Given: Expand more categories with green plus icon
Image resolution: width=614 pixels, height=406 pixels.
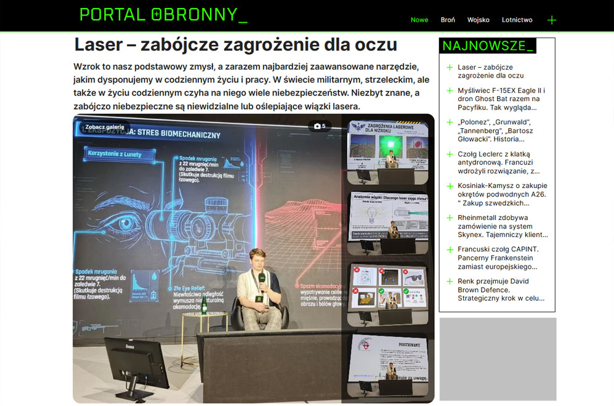Looking at the screenshot, I should [552, 20].
